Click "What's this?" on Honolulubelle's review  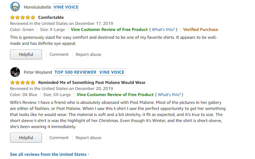[163, 30]
